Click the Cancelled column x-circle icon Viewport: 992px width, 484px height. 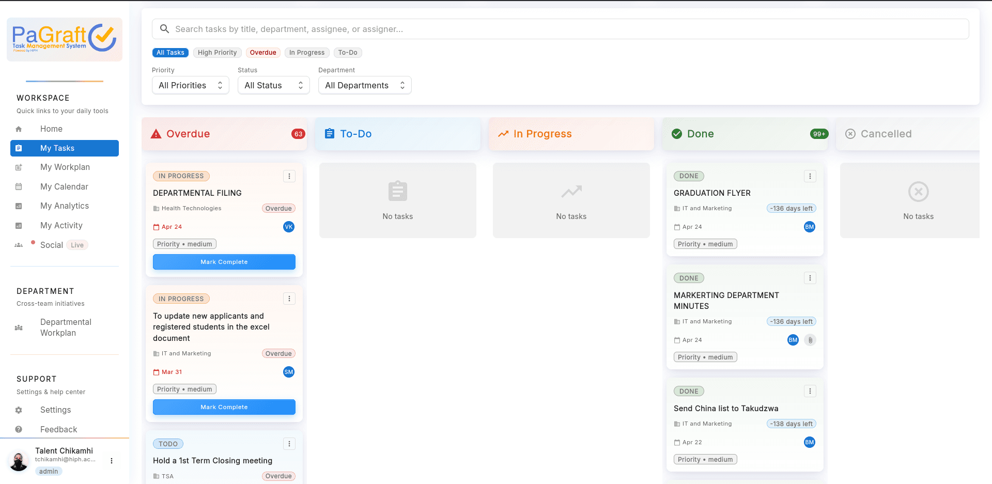850,134
